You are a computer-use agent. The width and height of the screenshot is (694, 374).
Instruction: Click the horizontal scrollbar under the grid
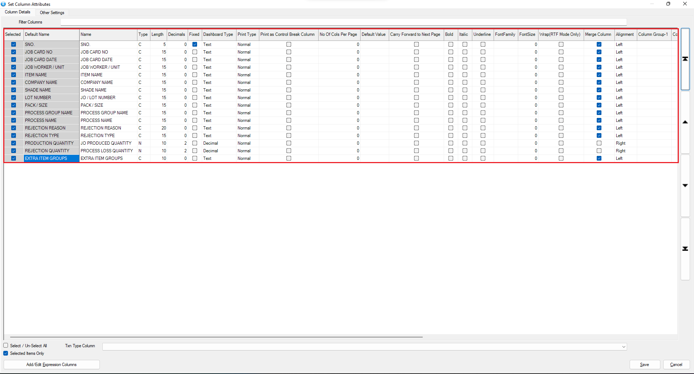click(x=216, y=337)
